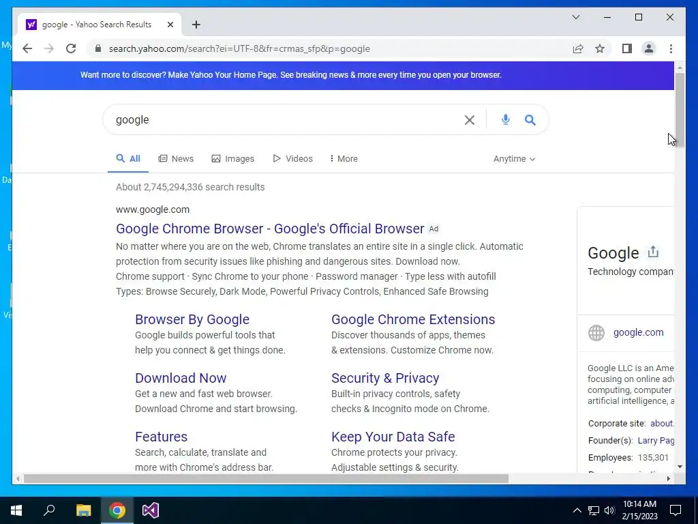Screen dimensions: 698x524
Task: Open the Anytime filter dropdown
Action: [514, 158]
